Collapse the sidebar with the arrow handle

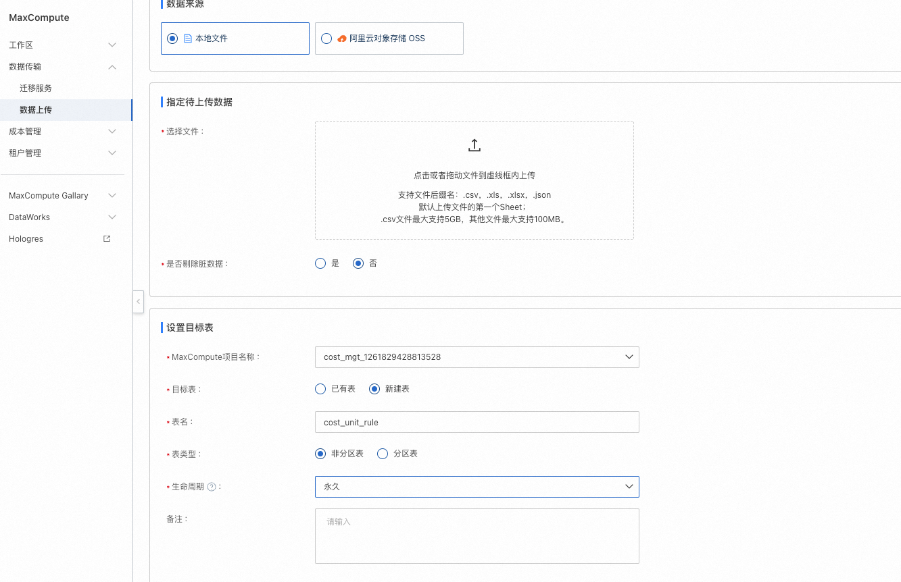[139, 302]
